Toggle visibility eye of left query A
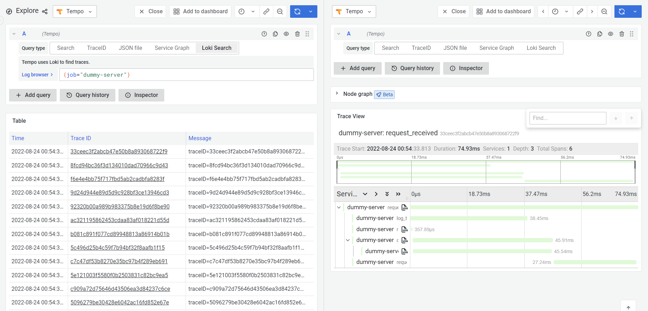Screen dimensions: 648x311 coord(286,34)
